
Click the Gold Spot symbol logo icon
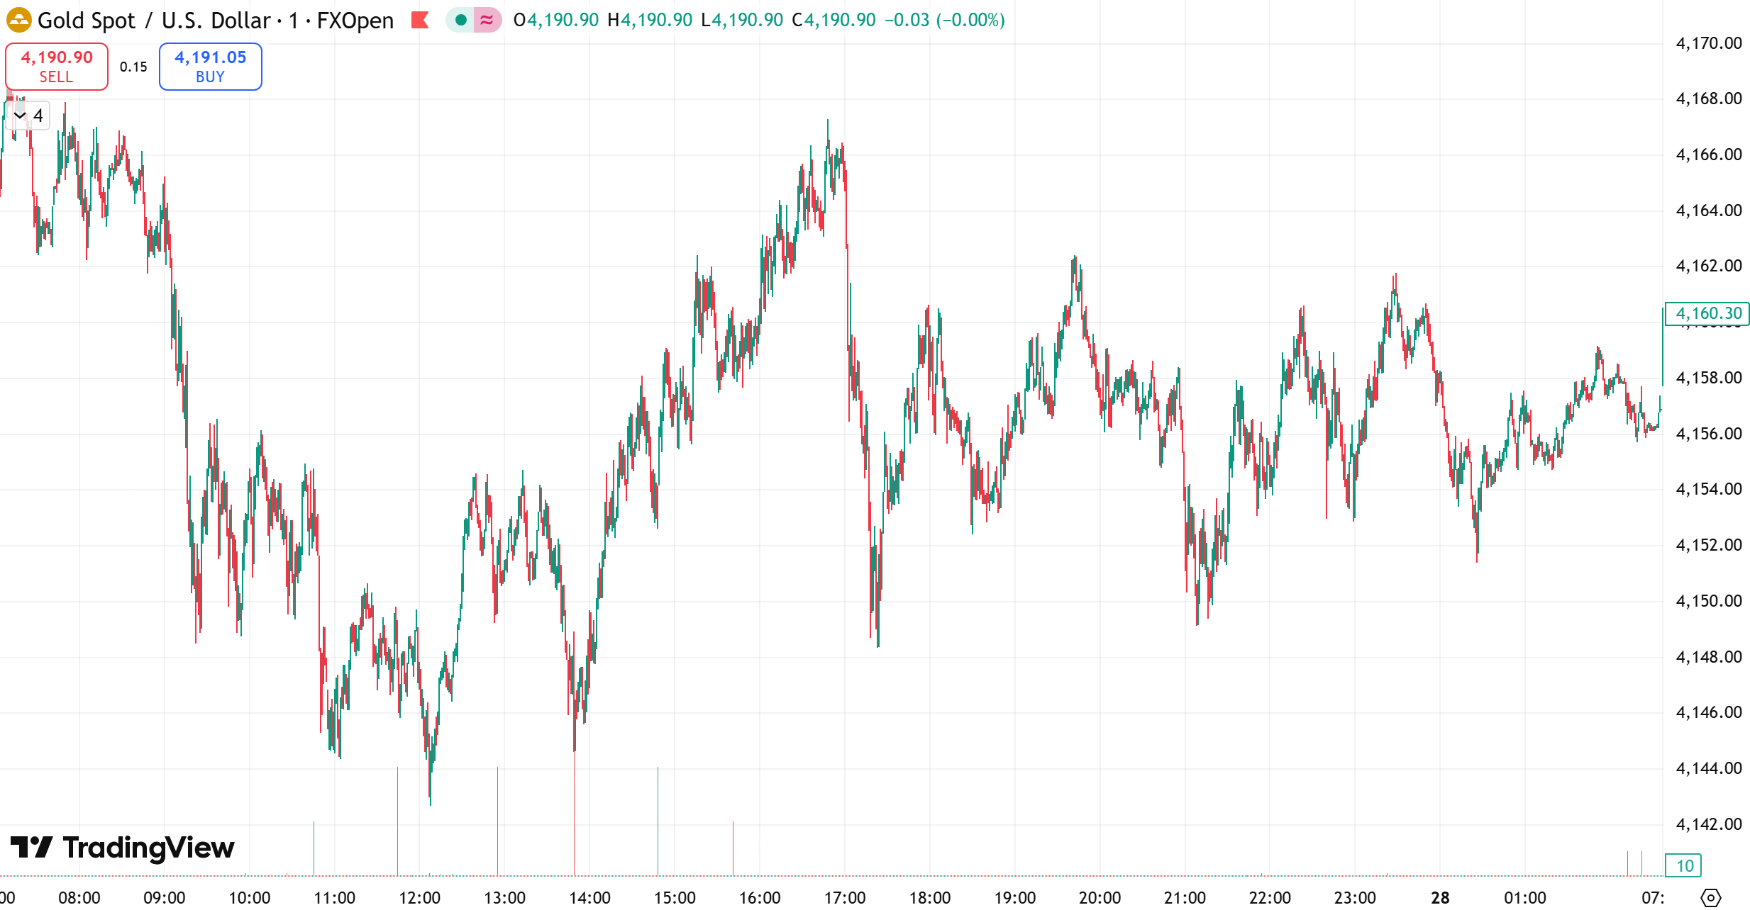(x=19, y=21)
